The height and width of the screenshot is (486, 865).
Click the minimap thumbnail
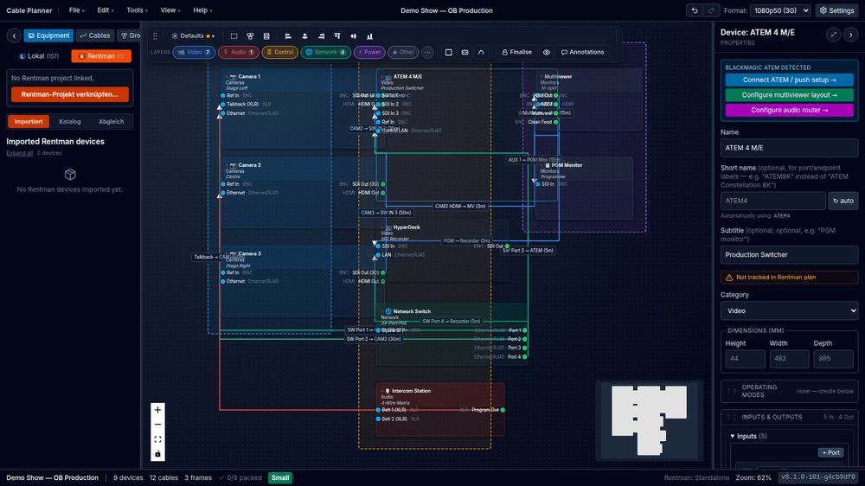(x=649, y=419)
